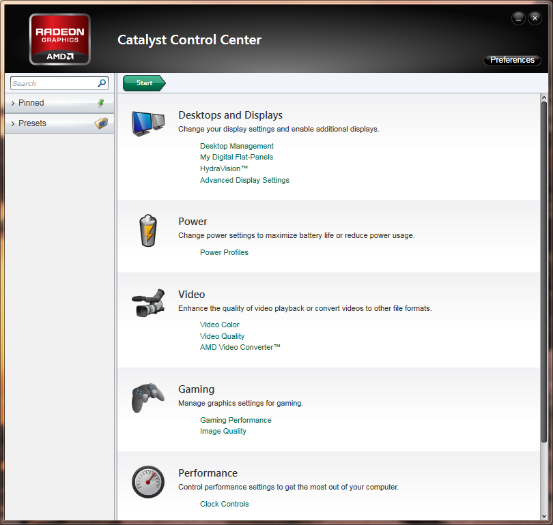Image resolution: width=553 pixels, height=525 pixels.
Task: Open HydraVision link
Action: pyautogui.click(x=224, y=168)
